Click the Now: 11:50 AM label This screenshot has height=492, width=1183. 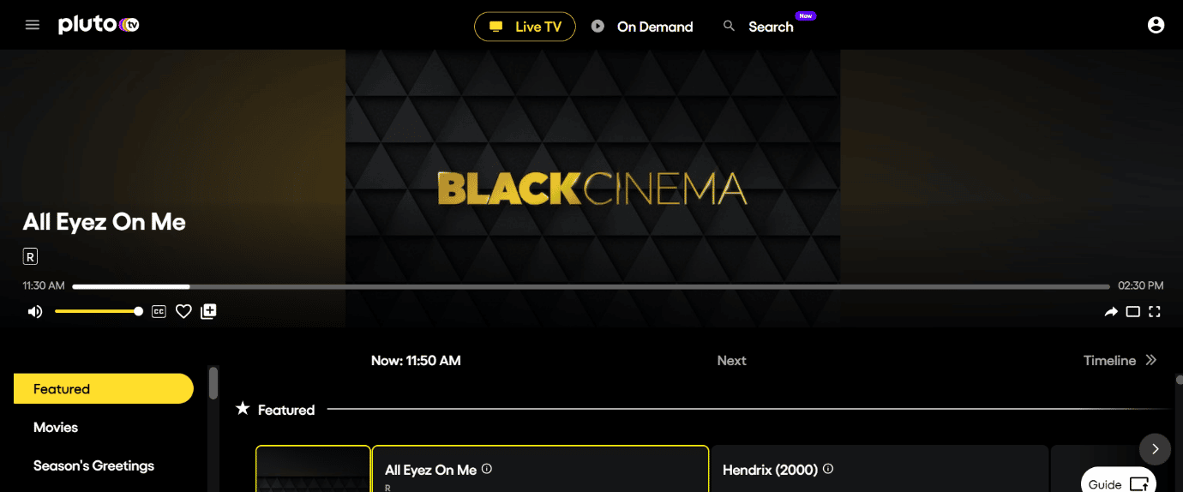[x=416, y=361]
